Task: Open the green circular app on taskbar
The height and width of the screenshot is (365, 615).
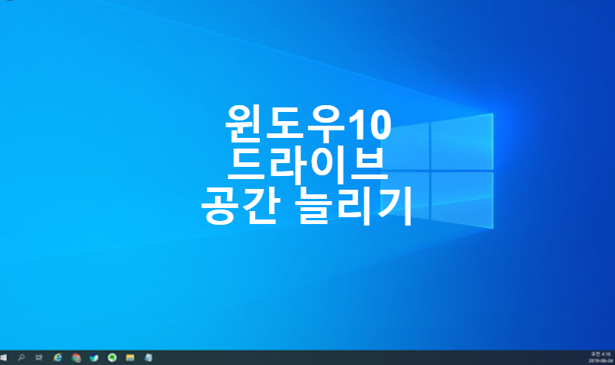Action: point(112,357)
